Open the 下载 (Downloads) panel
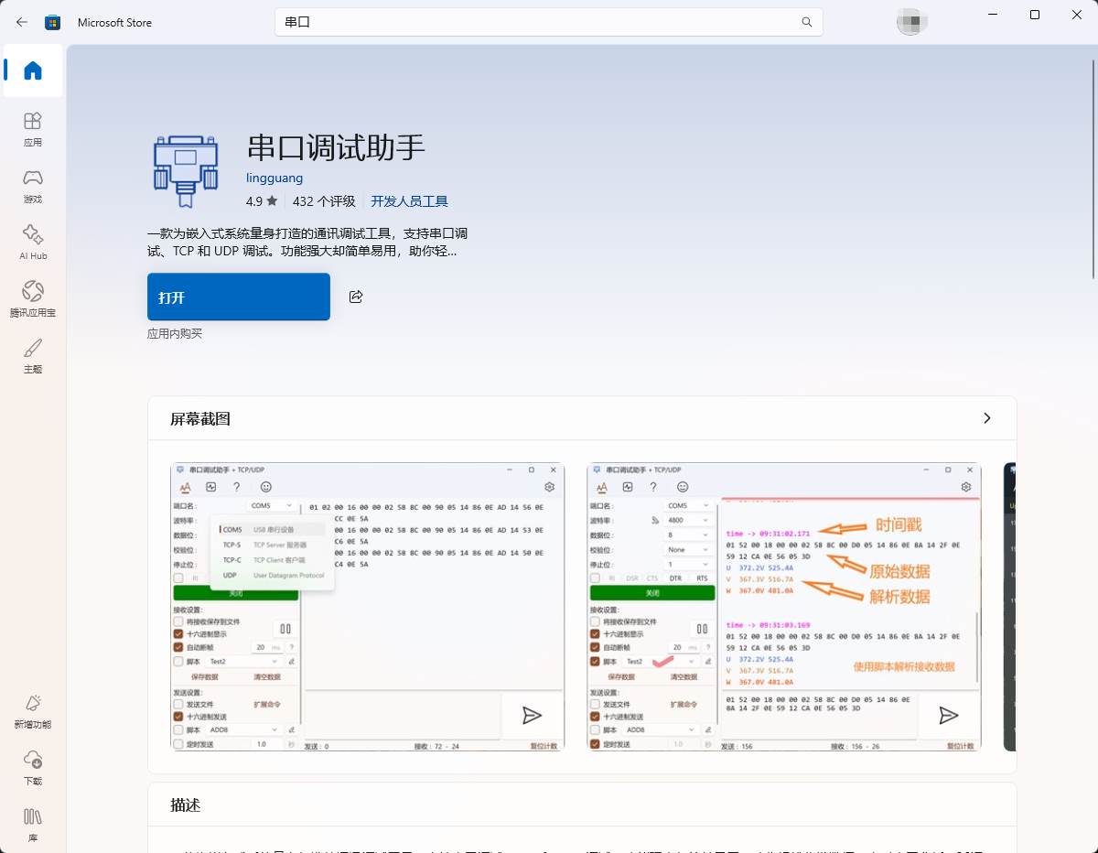Image resolution: width=1098 pixels, height=853 pixels. [x=32, y=767]
